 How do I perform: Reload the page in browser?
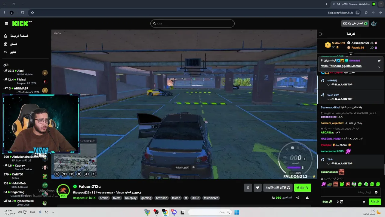(x=366, y=13)
